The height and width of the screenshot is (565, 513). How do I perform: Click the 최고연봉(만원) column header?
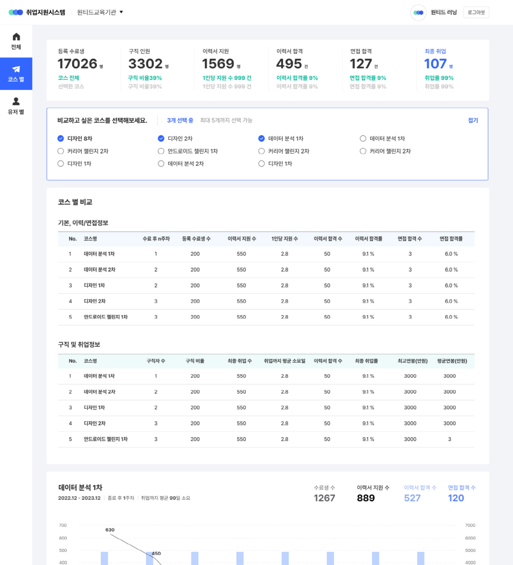point(413,361)
